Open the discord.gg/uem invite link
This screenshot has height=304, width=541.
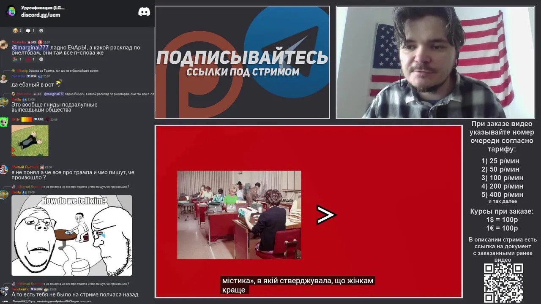(41, 15)
